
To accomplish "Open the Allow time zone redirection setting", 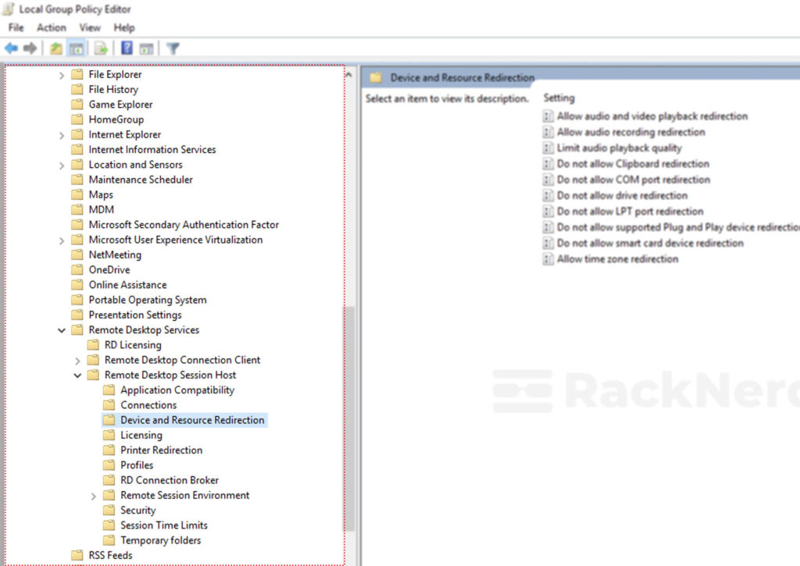I will [618, 259].
